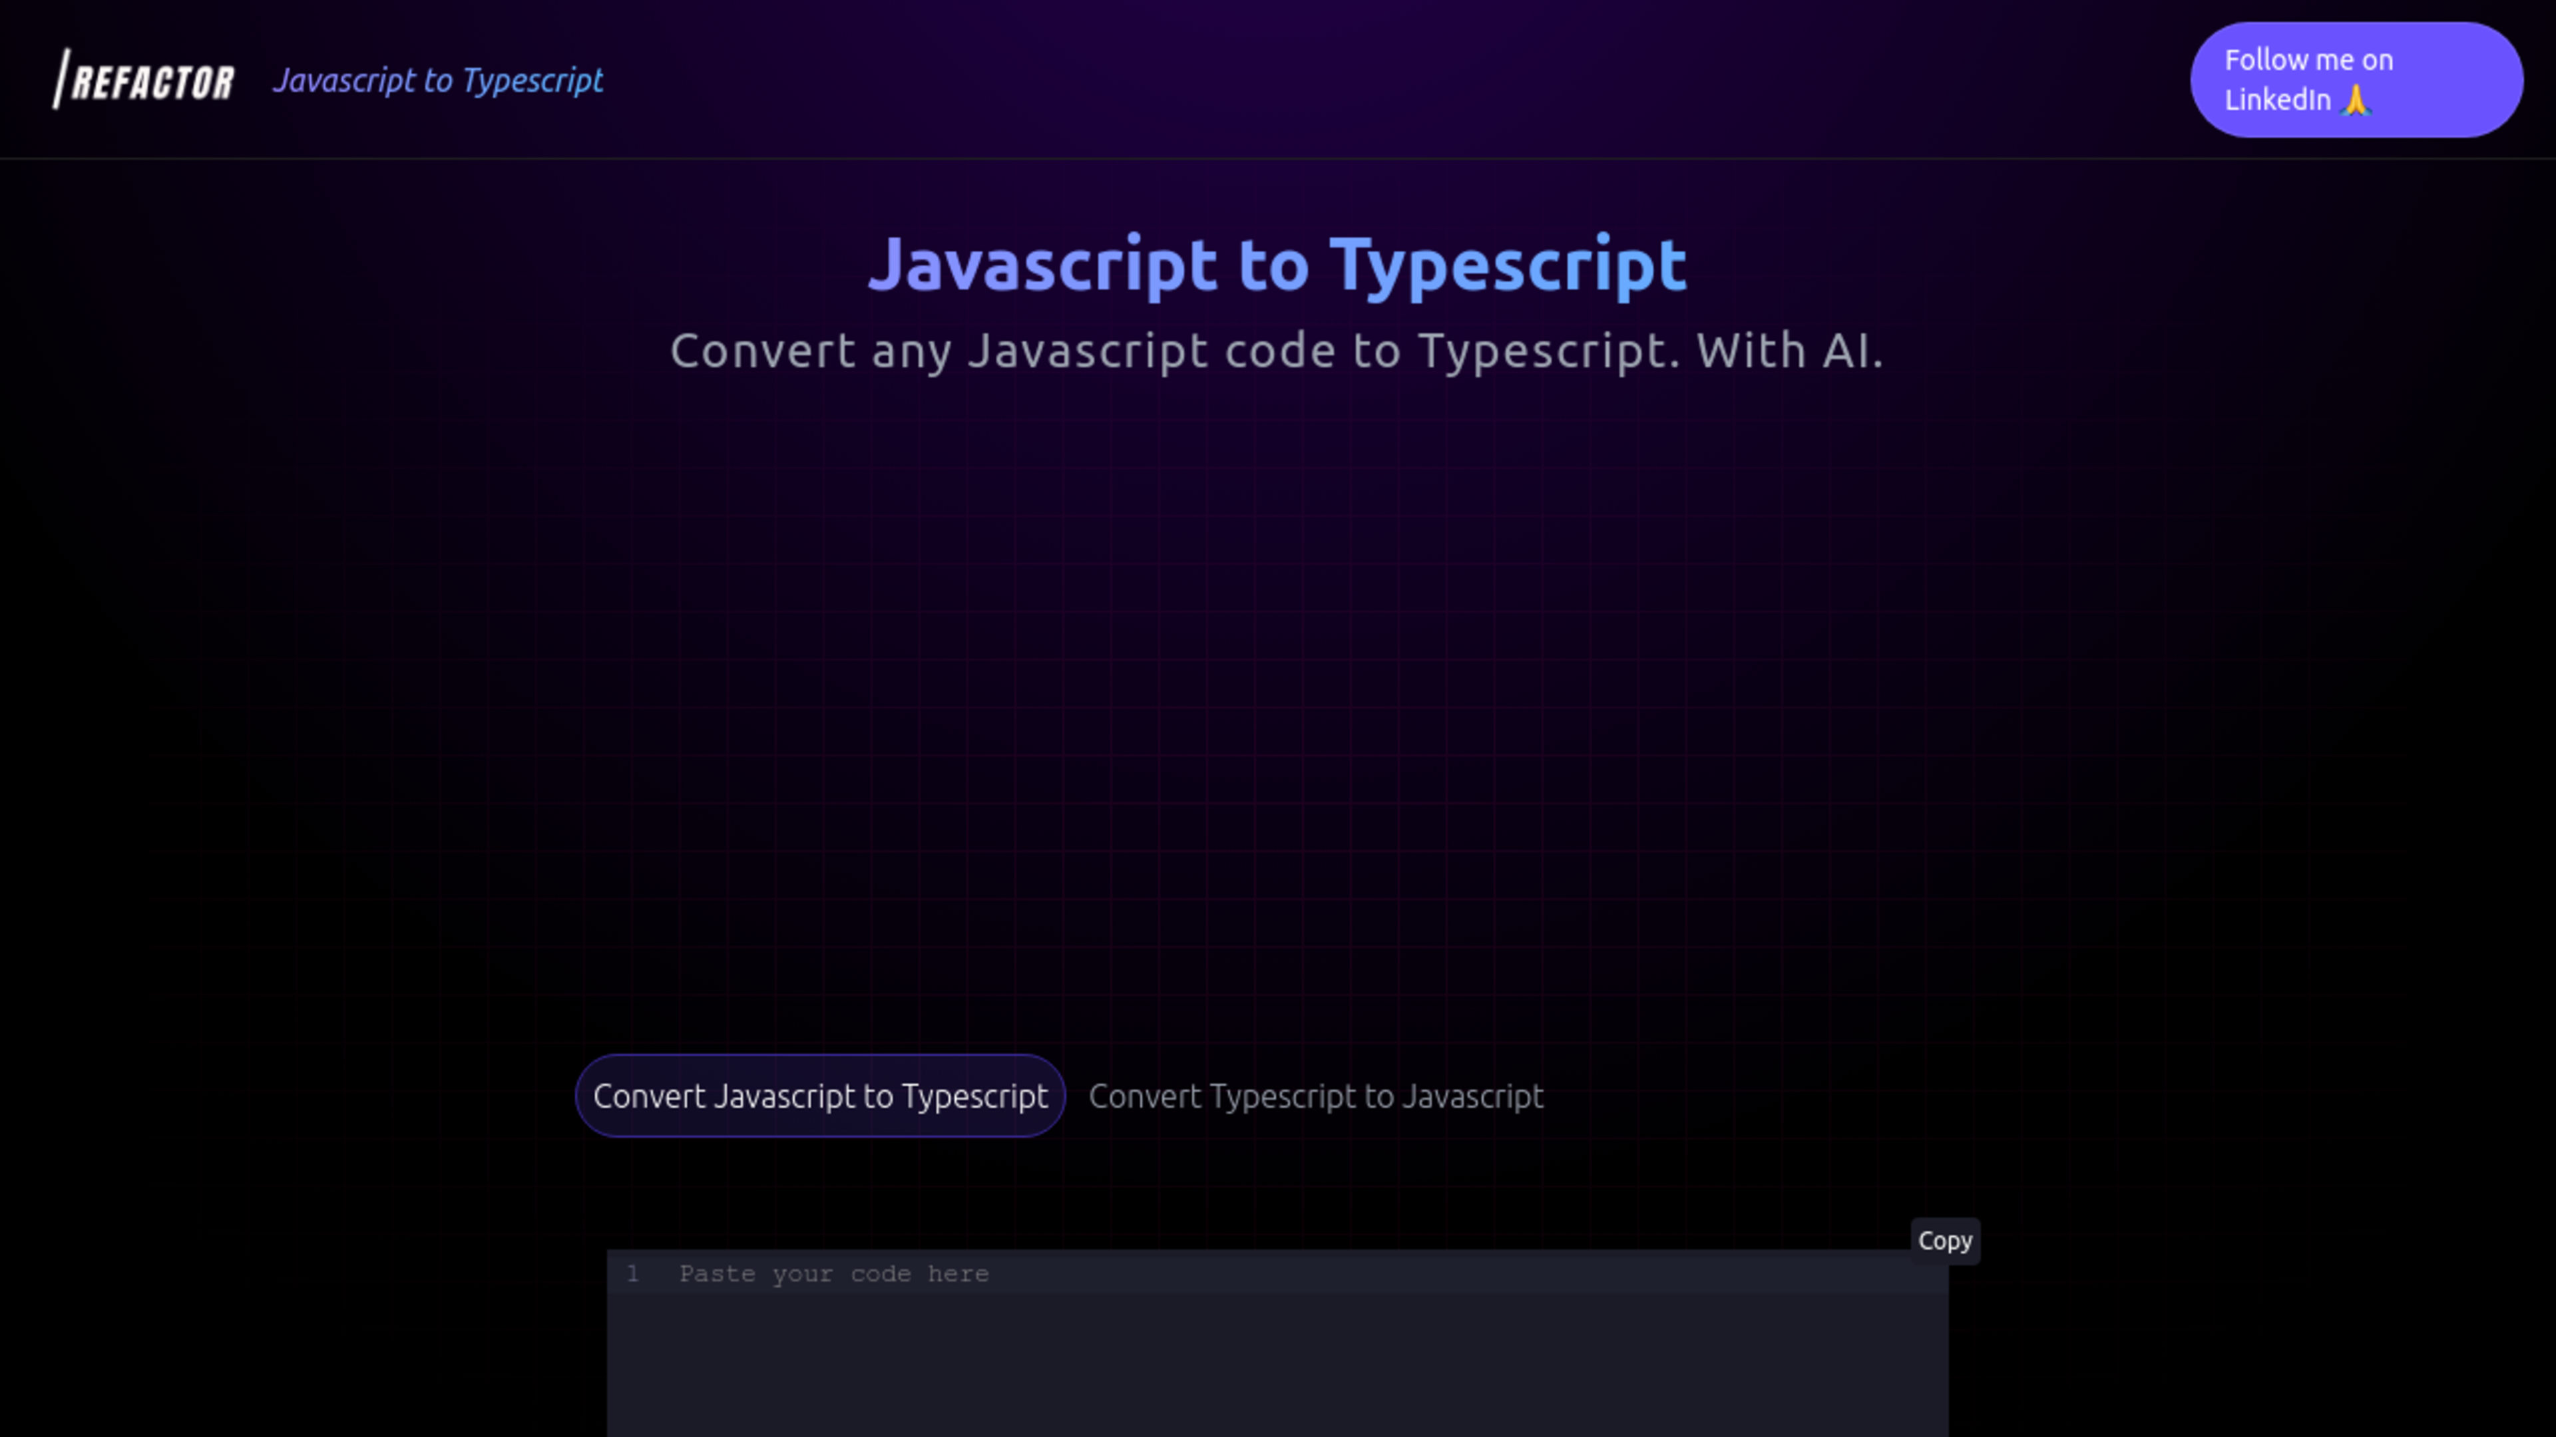
Task: Click the word 'Typescript' in the header link
Action: click(x=532, y=80)
